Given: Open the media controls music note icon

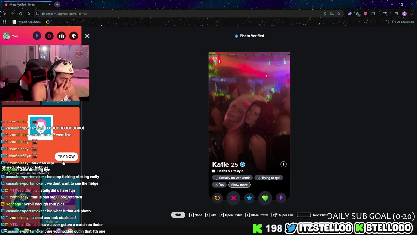Looking at the screenshot, I should click(x=396, y=14).
